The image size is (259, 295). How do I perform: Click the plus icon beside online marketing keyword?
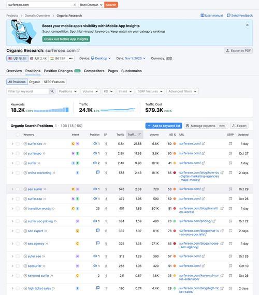click(x=25, y=173)
